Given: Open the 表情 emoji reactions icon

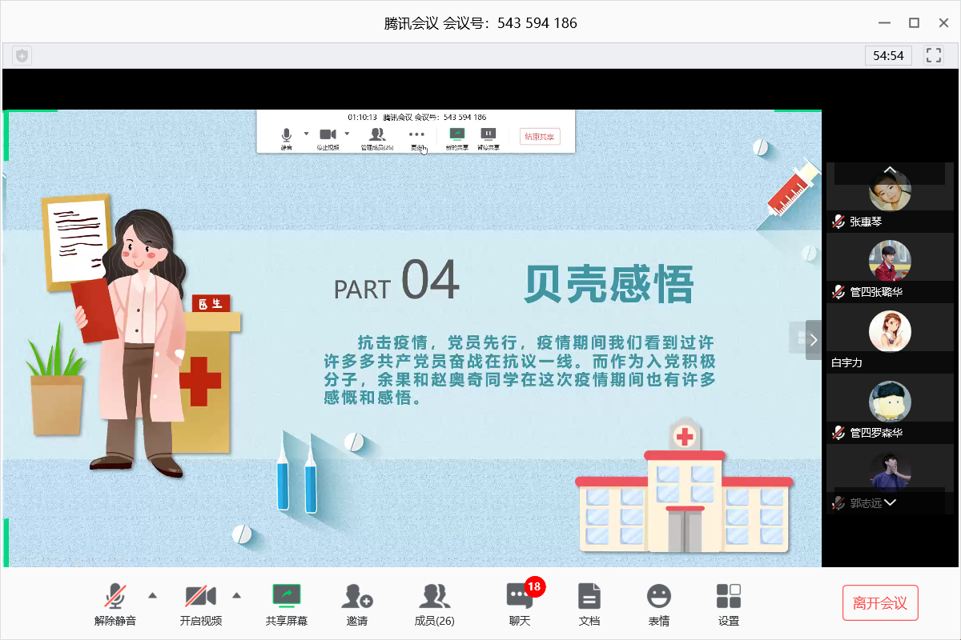Looking at the screenshot, I should [x=658, y=604].
